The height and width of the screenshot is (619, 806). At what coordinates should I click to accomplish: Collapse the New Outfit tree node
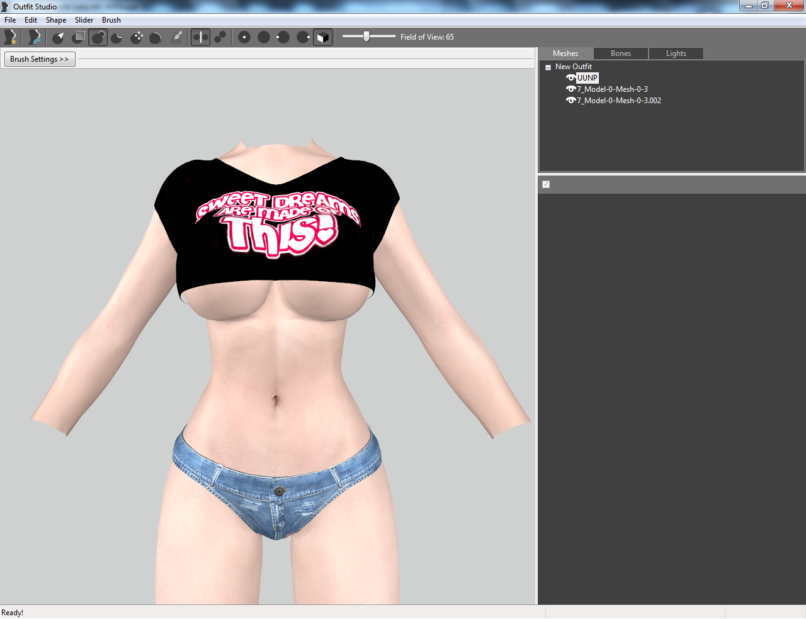click(x=548, y=67)
